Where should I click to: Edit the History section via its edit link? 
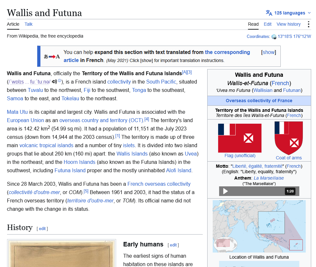pos(42,229)
